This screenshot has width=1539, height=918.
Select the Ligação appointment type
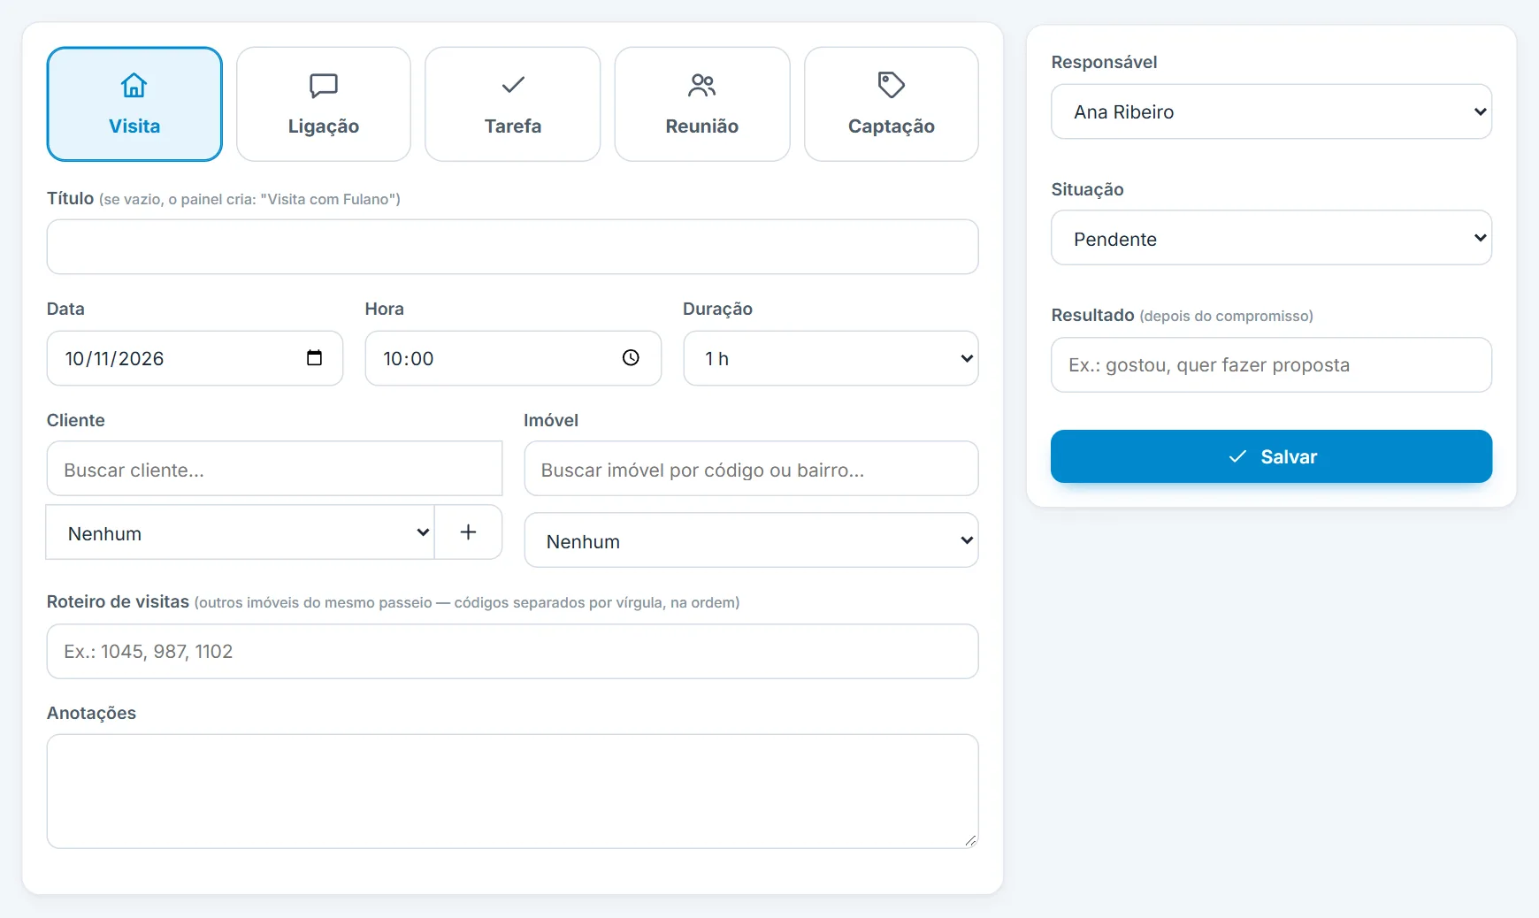pyautogui.click(x=324, y=104)
